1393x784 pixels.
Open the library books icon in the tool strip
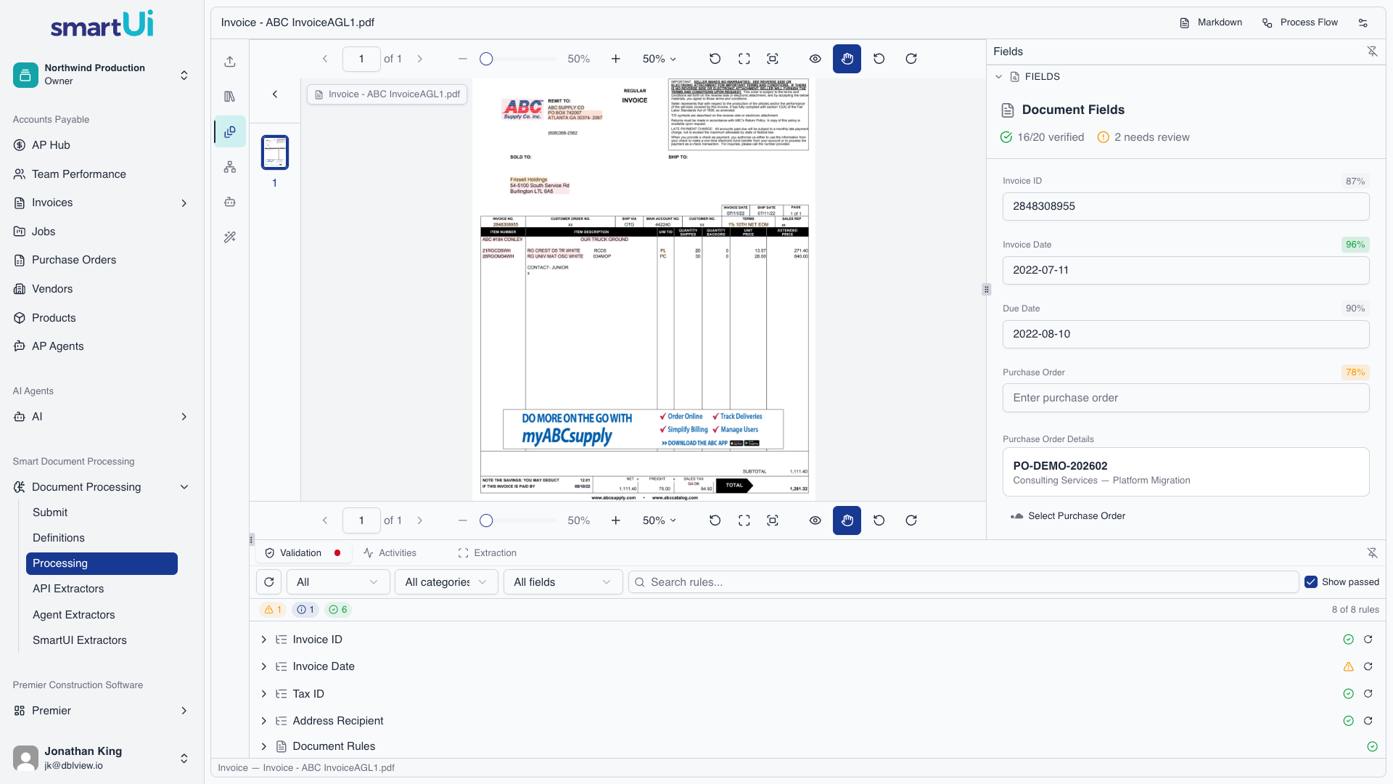pos(230,97)
